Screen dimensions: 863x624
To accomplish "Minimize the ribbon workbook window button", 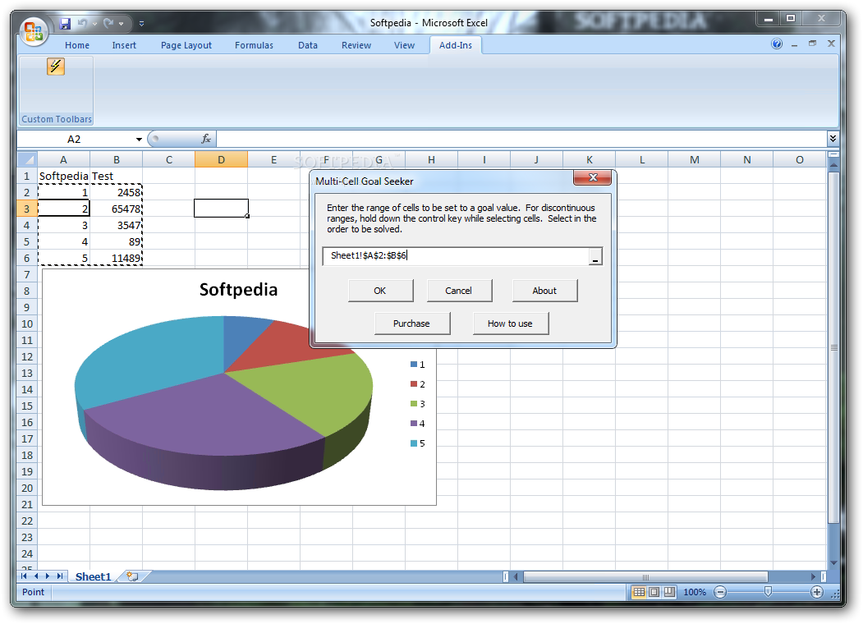I will (794, 44).
